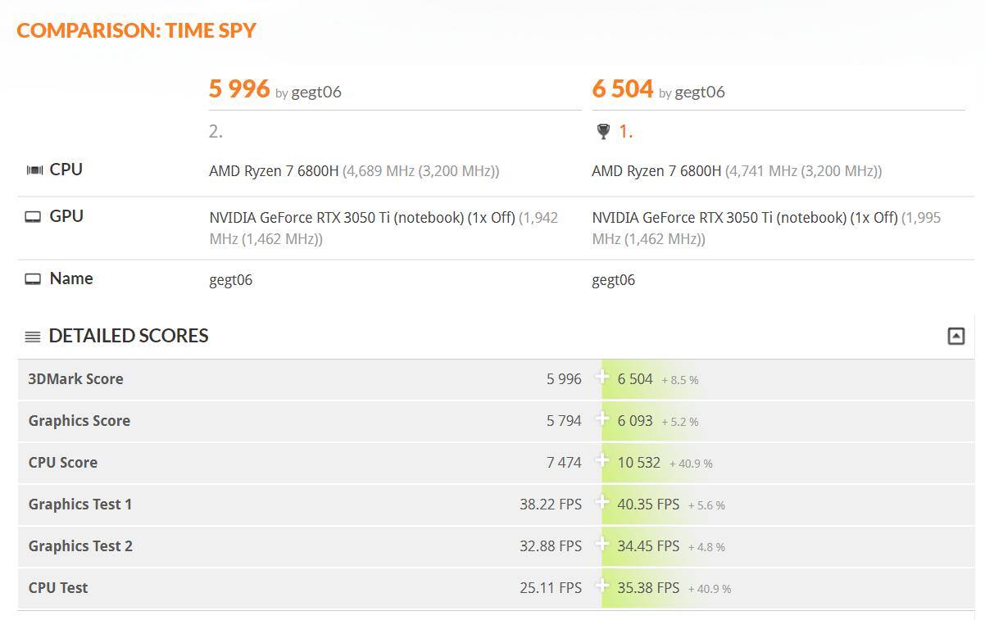Open gegt06 profile beside 6 504 score
This screenshot has height=620, width=985.
(700, 92)
